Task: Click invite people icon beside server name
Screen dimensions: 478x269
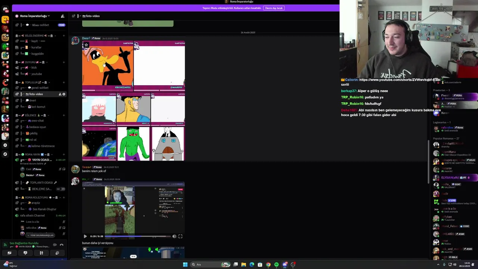Action: coord(62,16)
